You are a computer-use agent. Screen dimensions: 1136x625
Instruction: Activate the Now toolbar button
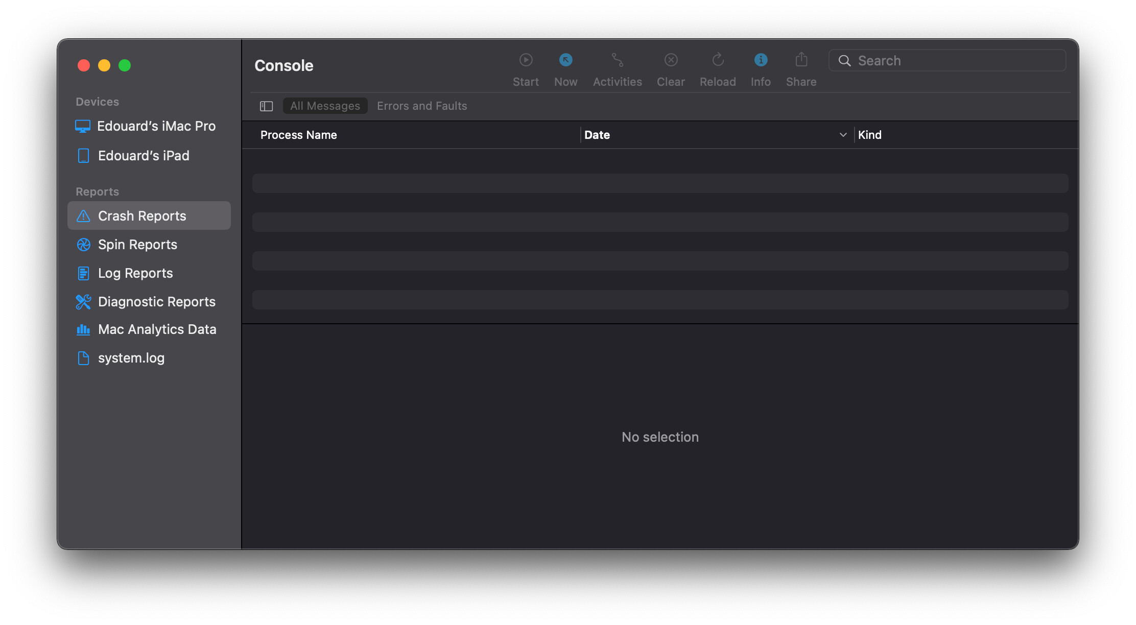coord(565,60)
